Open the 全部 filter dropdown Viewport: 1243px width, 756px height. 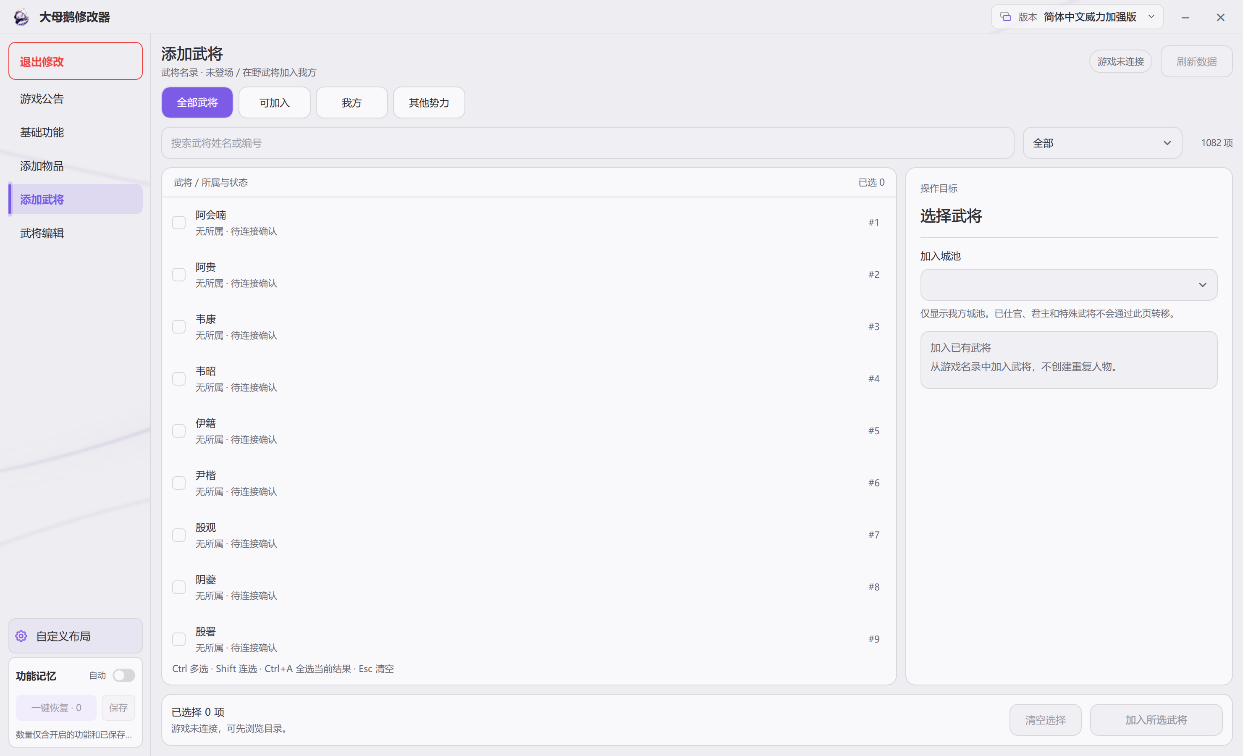click(1102, 143)
